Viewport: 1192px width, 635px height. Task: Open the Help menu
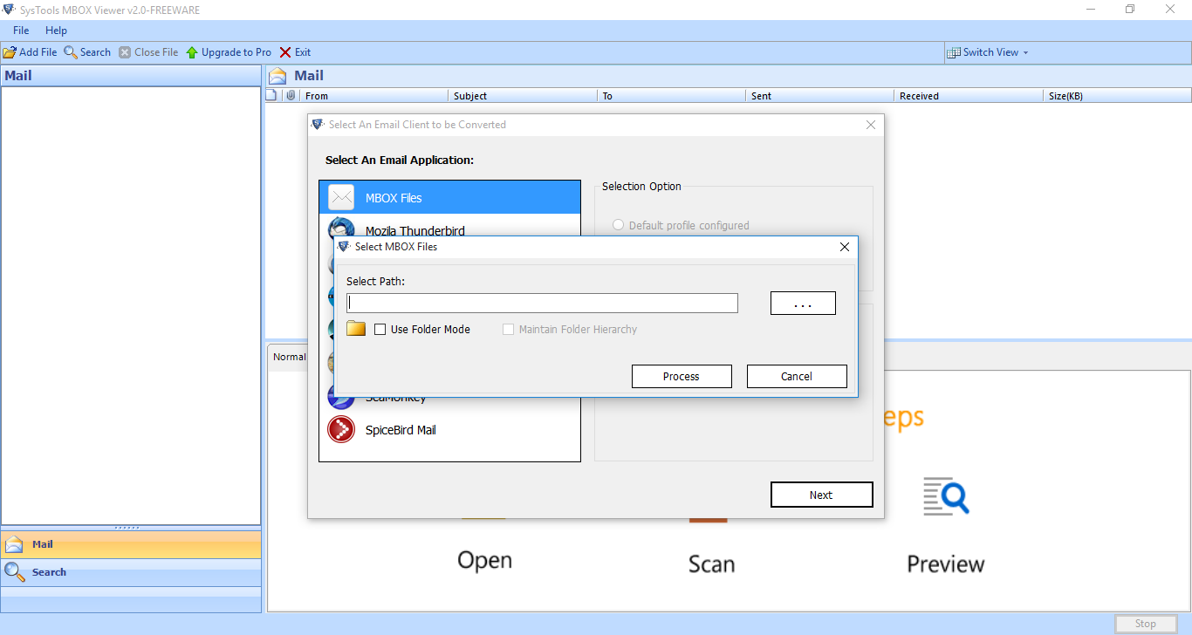pos(56,30)
